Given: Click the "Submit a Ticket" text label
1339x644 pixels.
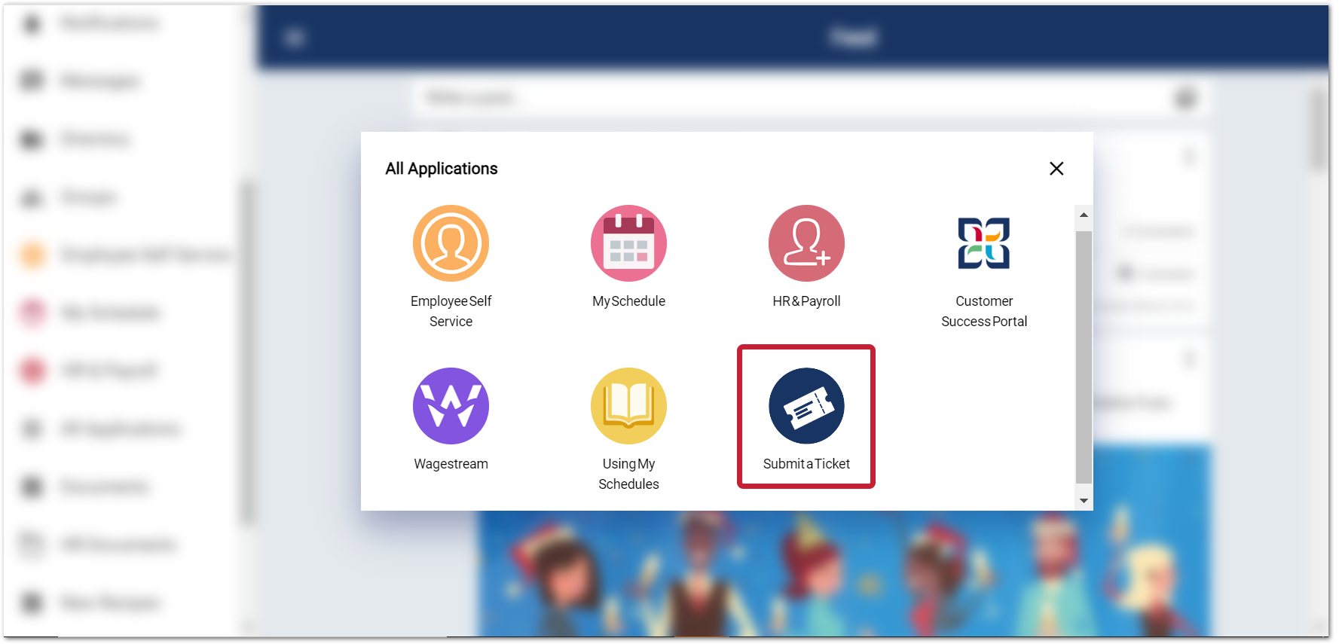Looking at the screenshot, I should pyautogui.click(x=806, y=464).
